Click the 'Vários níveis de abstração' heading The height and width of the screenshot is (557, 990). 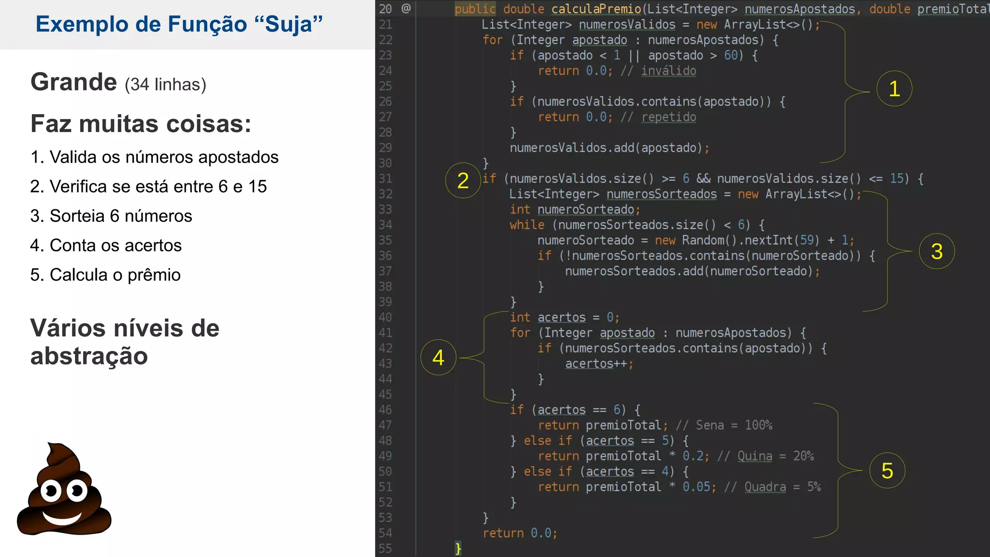click(x=125, y=342)
